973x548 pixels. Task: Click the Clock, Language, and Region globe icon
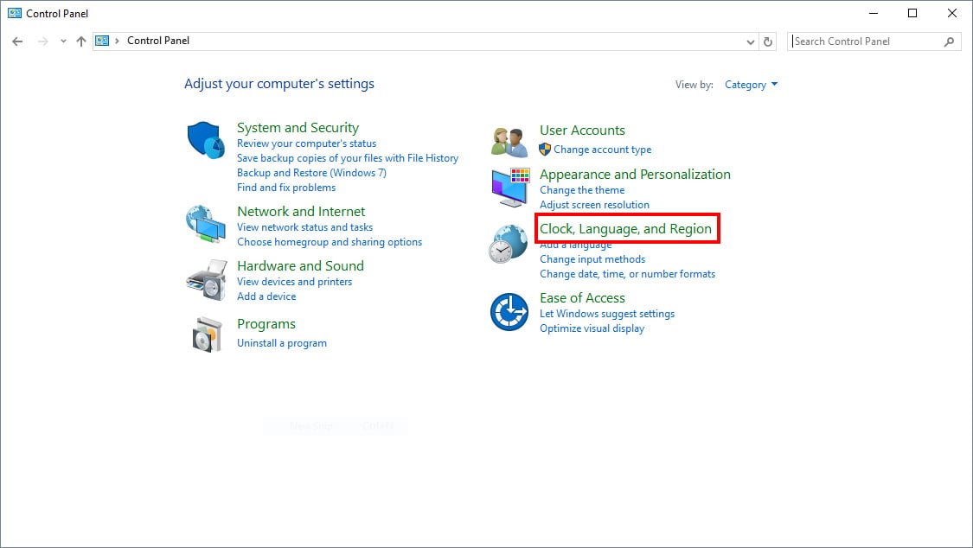[508, 243]
